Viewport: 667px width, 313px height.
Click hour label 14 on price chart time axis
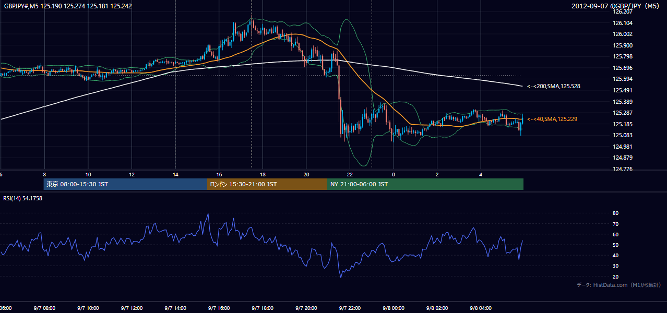pyautogui.click(x=175, y=175)
